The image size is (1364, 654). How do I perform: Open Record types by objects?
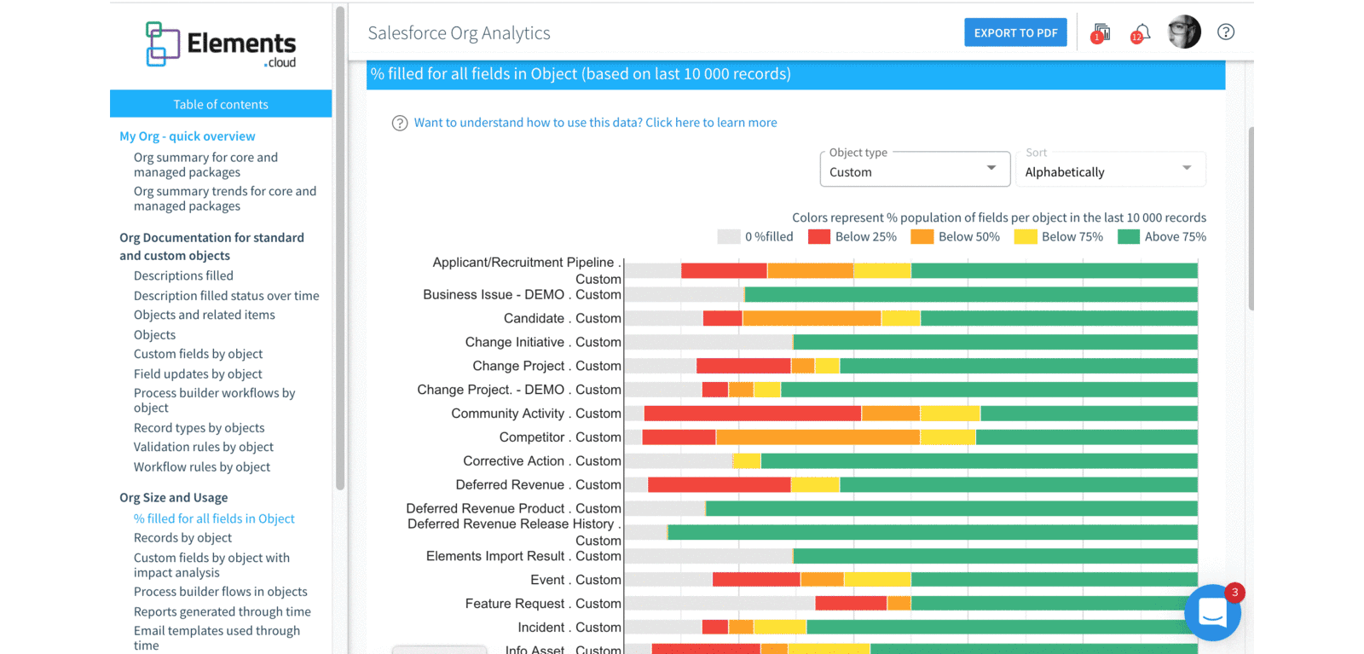point(199,428)
